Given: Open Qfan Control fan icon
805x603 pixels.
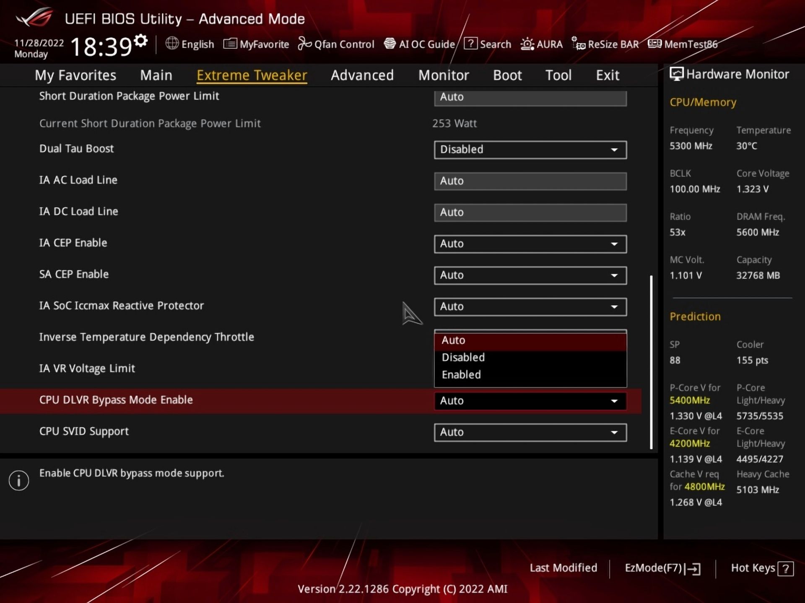Looking at the screenshot, I should pos(305,44).
